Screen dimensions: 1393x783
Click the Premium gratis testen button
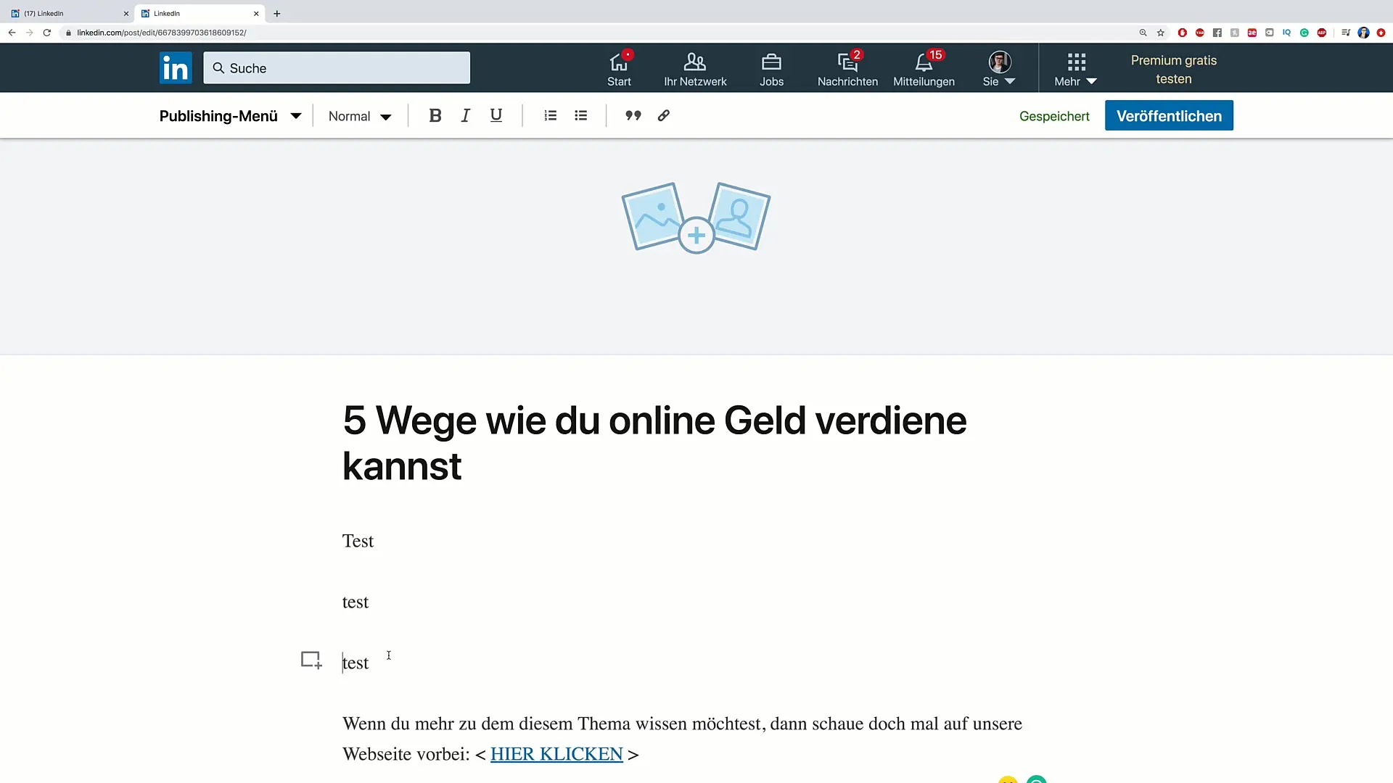(x=1173, y=69)
